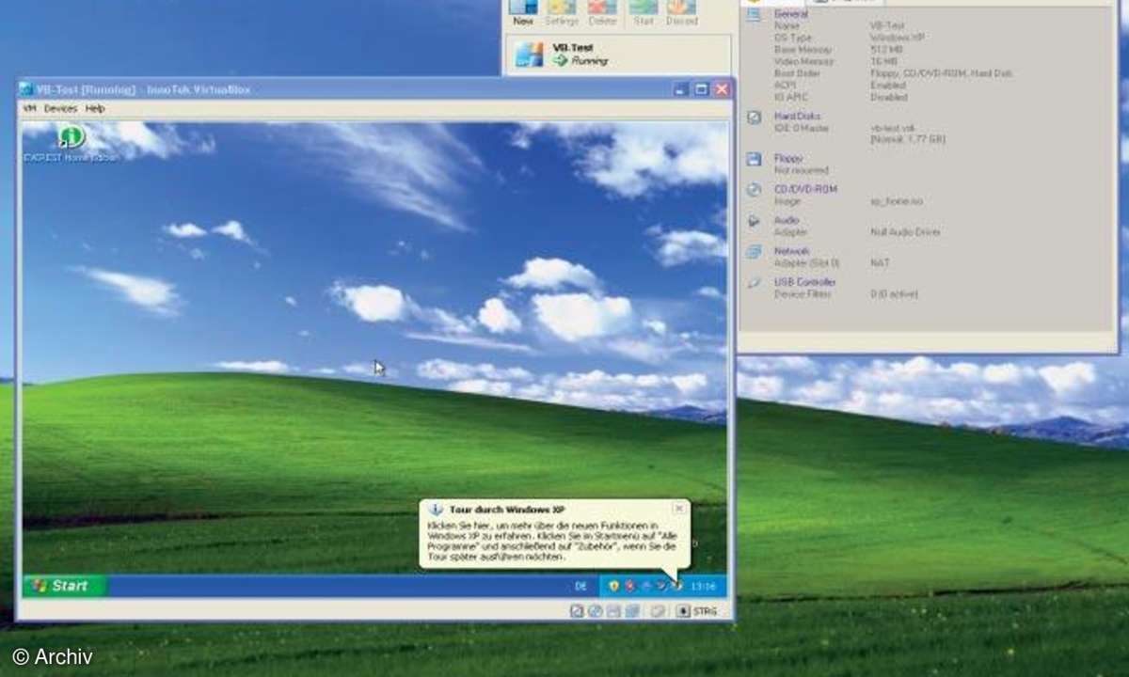The image size is (1129, 677).
Task: Click Settings in VirtualBox manager toolbar
Action: point(562,13)
